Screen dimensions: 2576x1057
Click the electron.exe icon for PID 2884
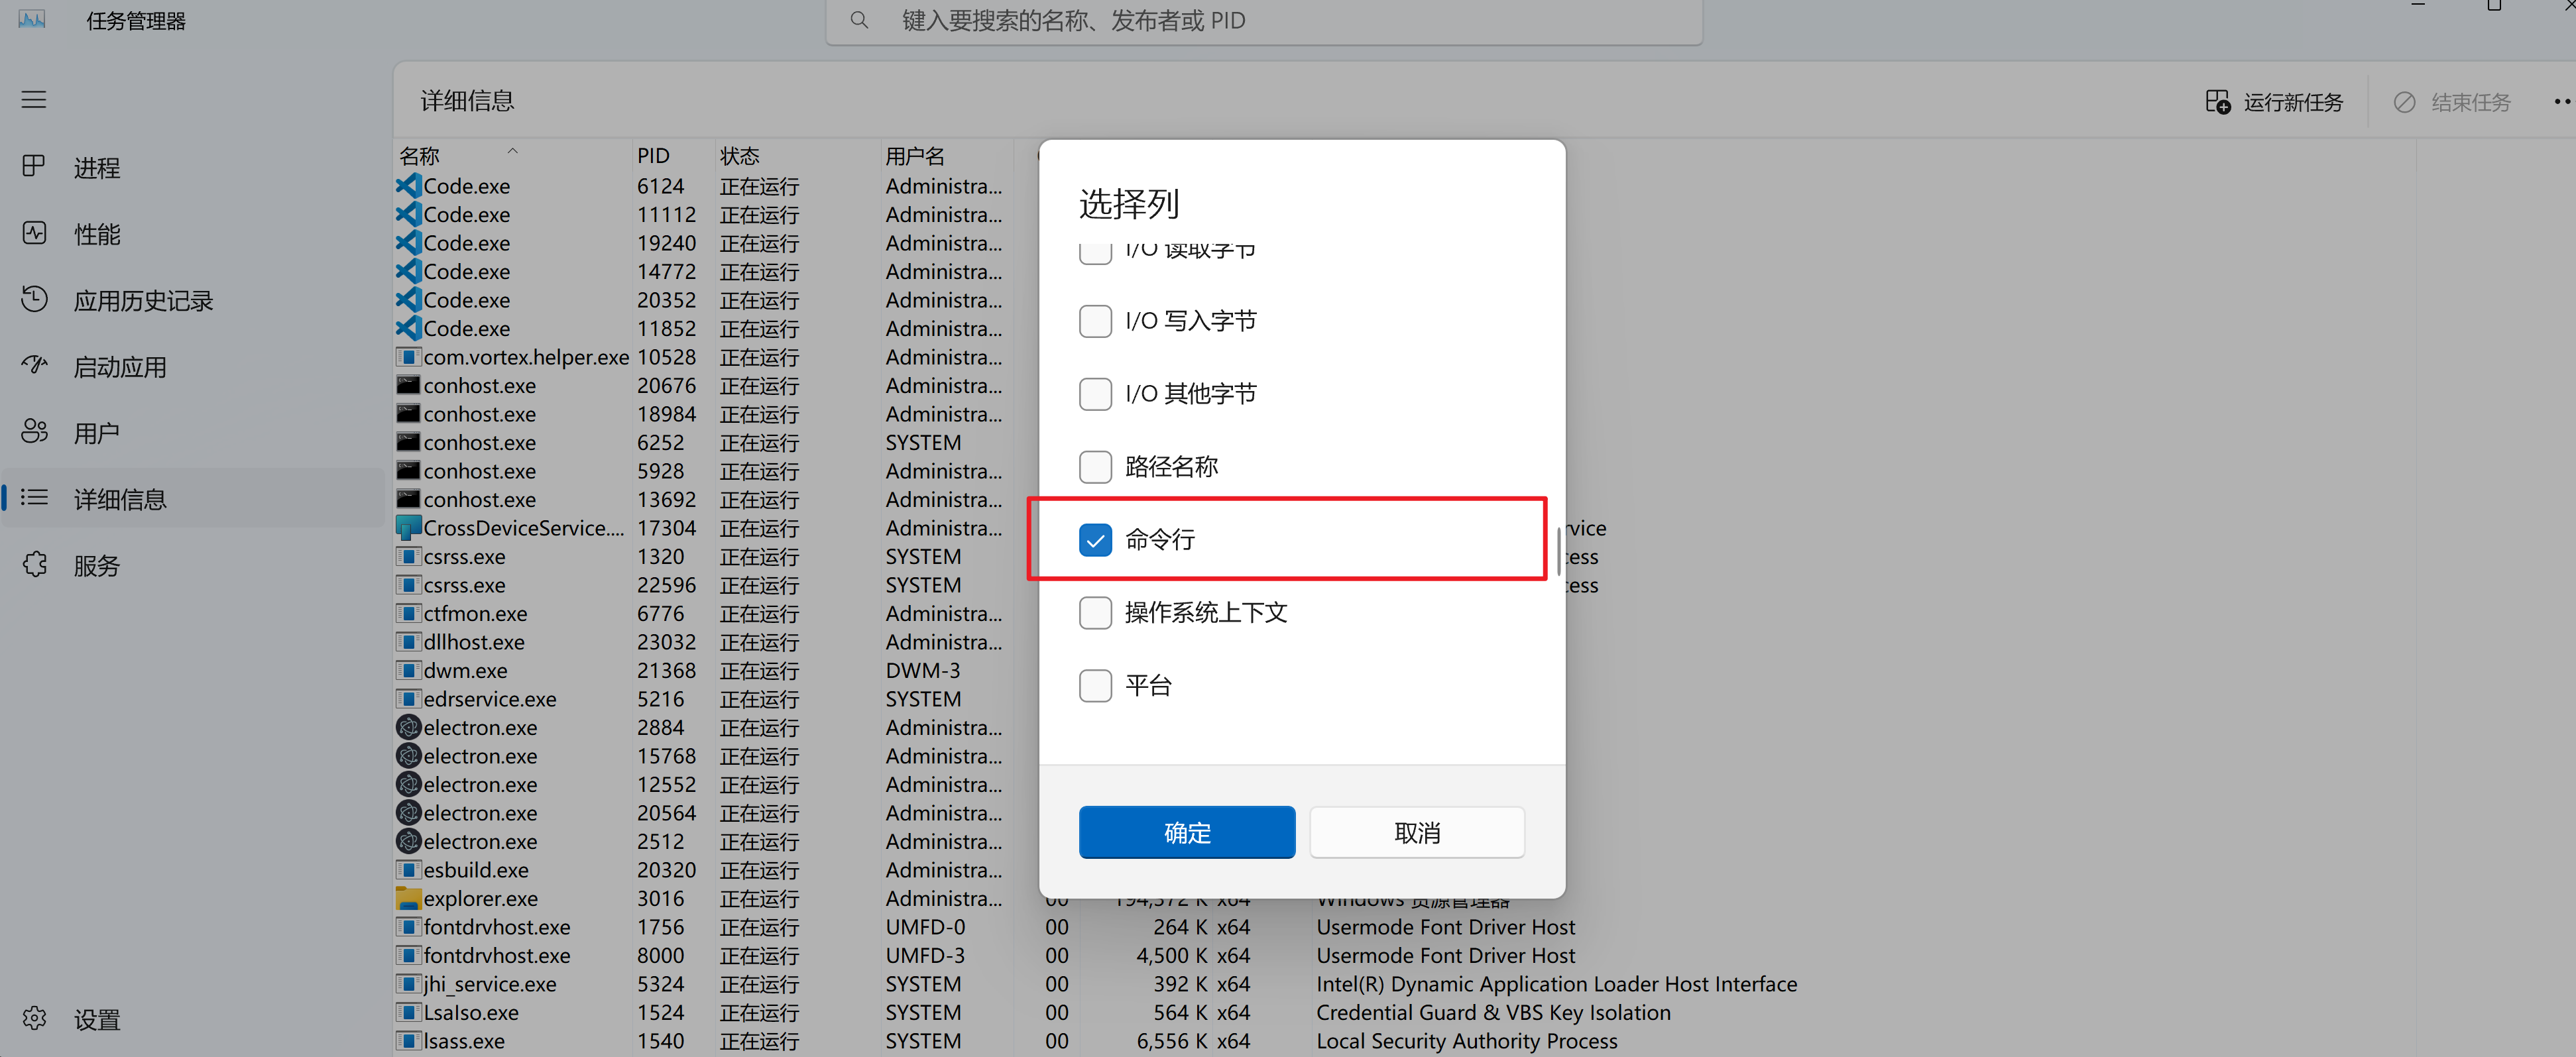coord(408,727)
